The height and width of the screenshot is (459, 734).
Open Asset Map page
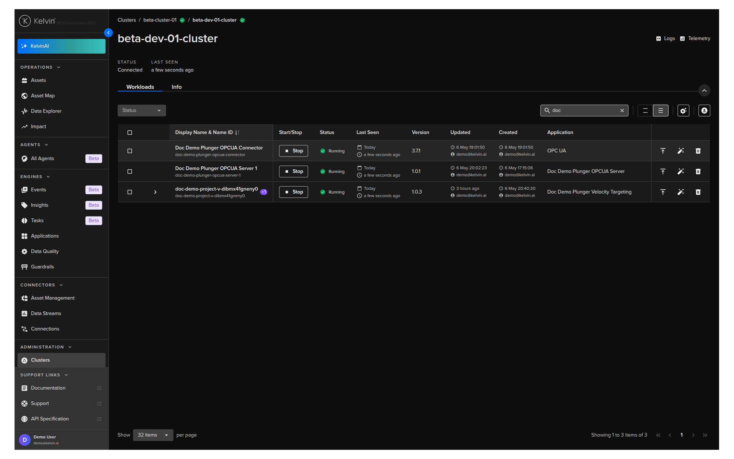(x=61, y=96)
